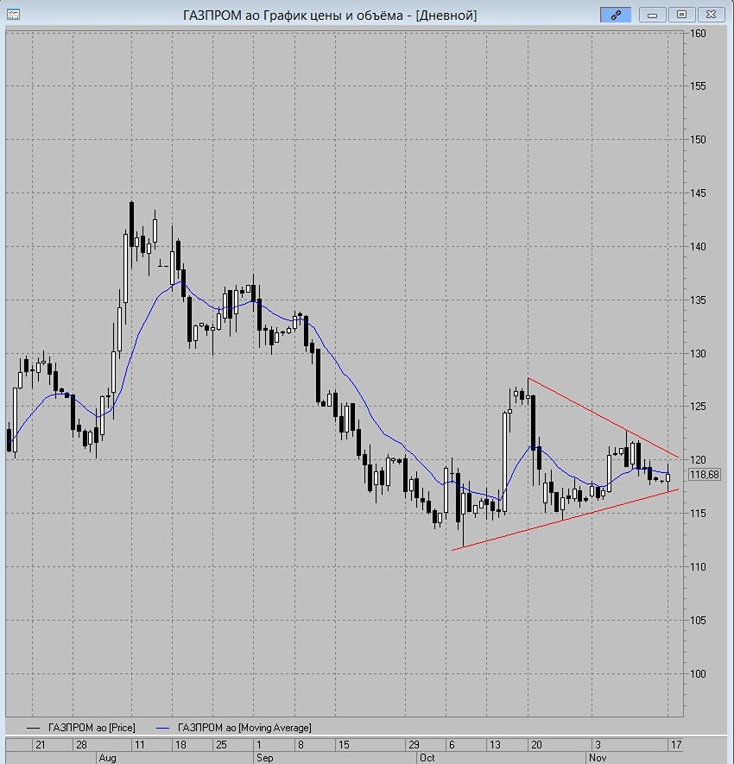Close the ГАЗПРОМ chart window
Screen dimensions: 734x764
coord(711,15)
